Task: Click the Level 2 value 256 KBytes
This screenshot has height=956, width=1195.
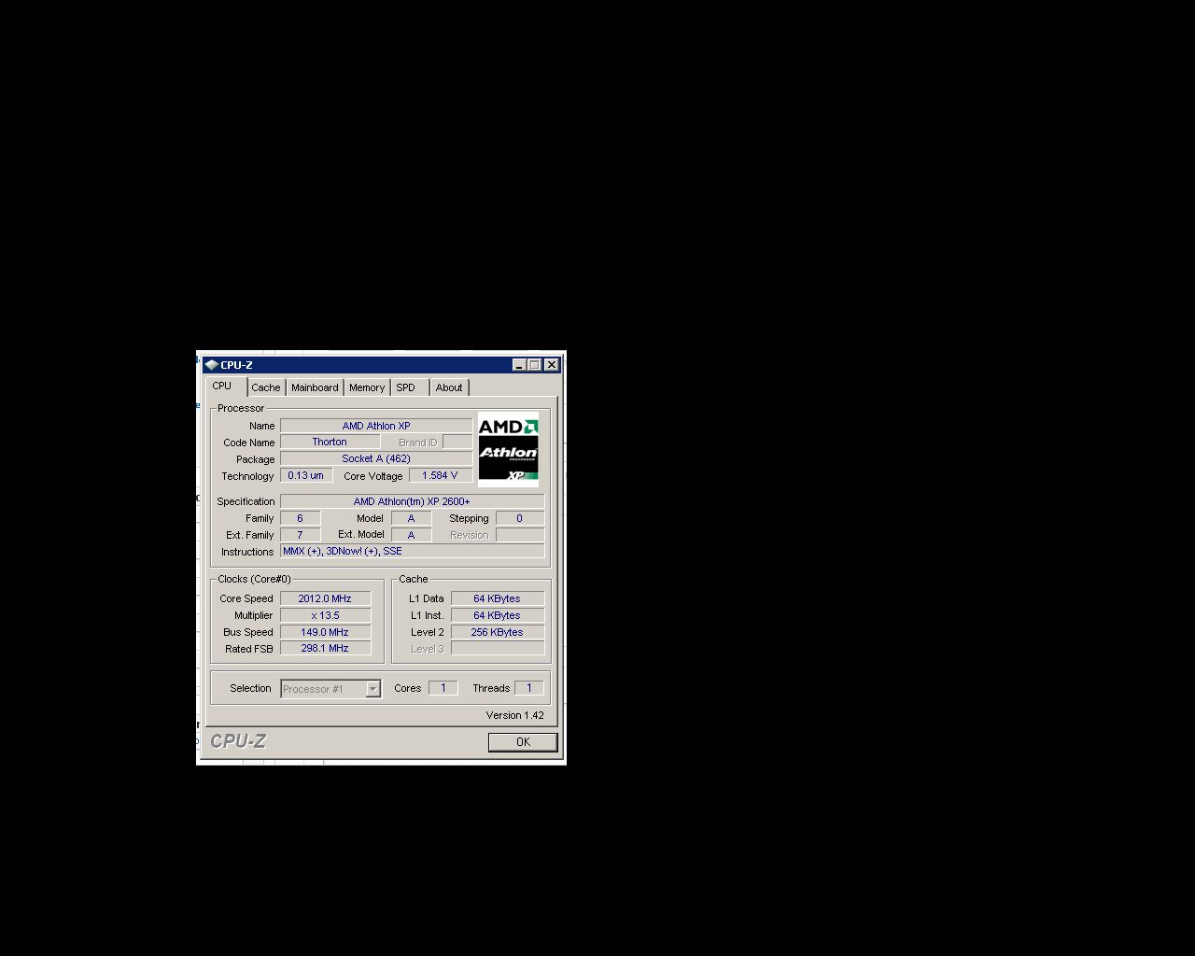Action: coord(497,632)
